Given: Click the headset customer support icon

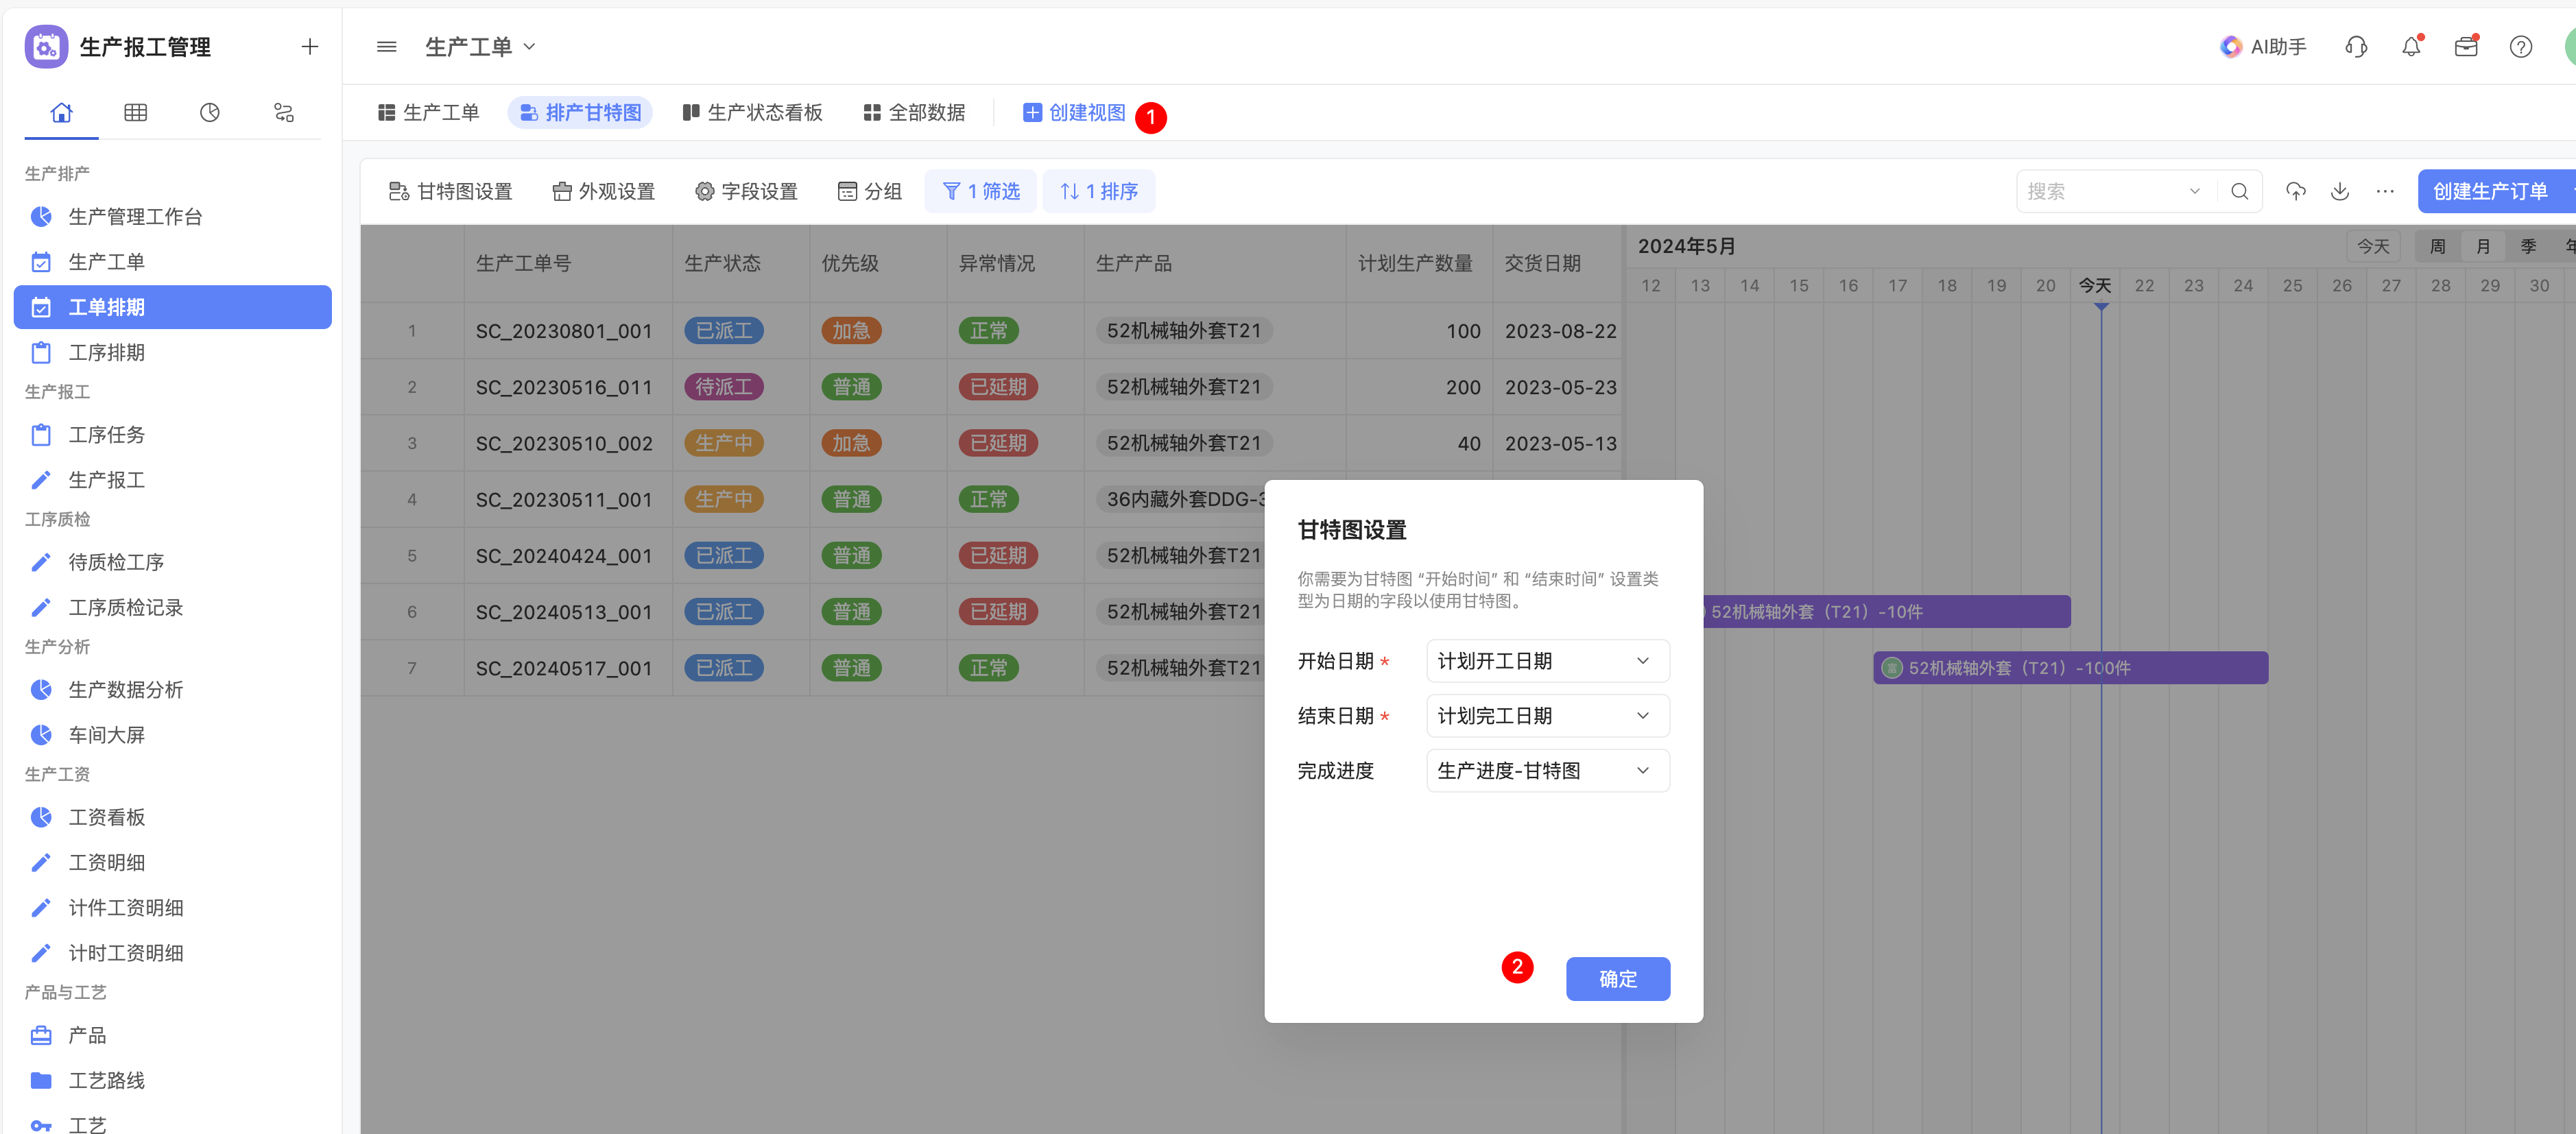Looking at the screenshot, I should 2356,46.
